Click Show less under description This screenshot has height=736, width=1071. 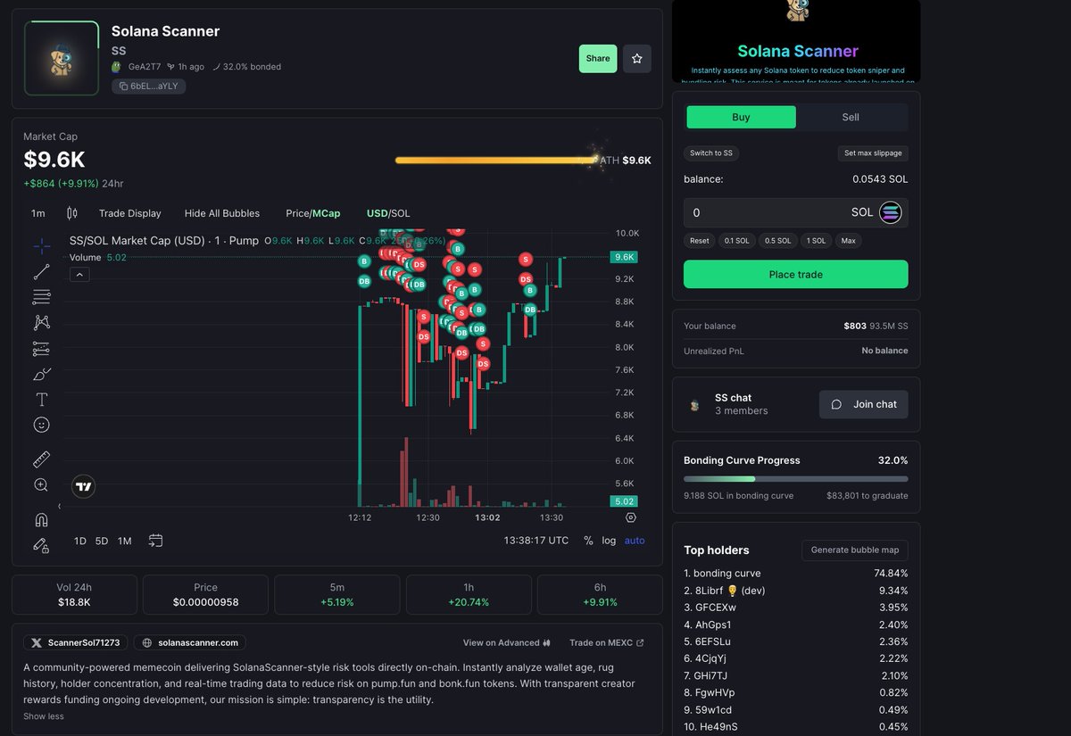[x=44, y=716]
